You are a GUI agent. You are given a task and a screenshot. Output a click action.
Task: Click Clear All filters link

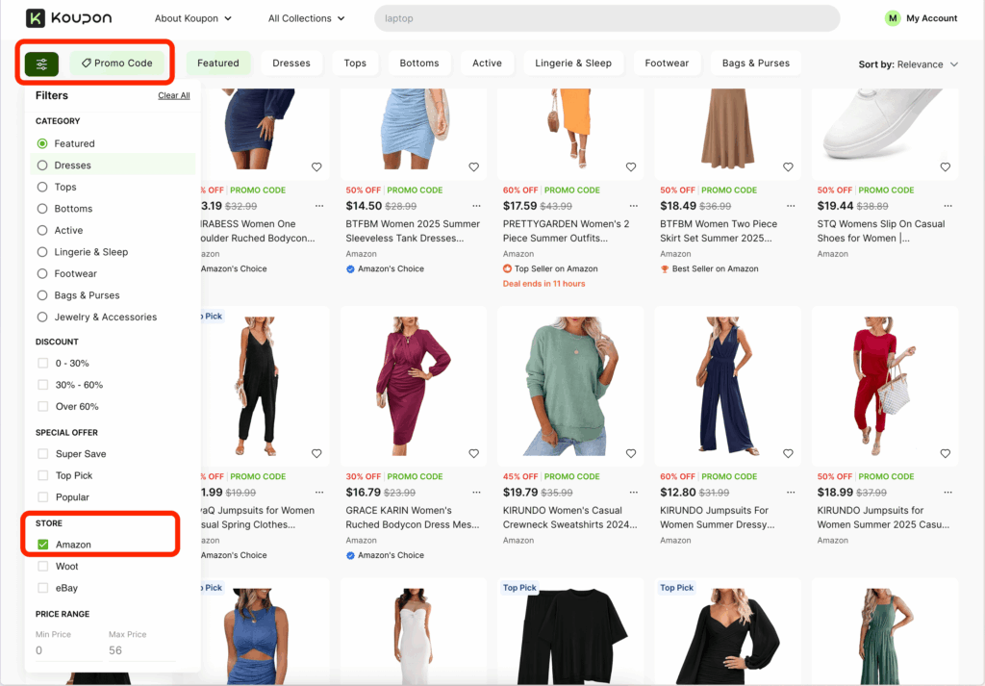pos(174,95)
